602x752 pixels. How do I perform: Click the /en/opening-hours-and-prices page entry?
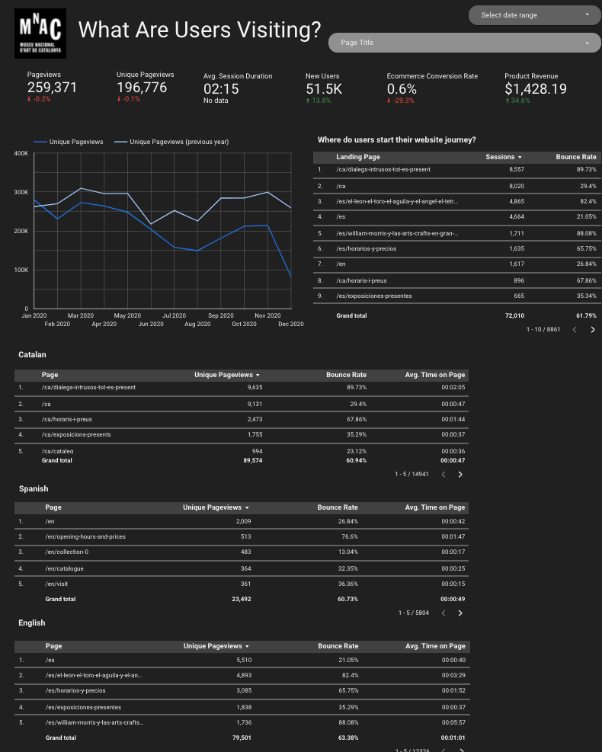pyautogui.click(x=85, y=536)
